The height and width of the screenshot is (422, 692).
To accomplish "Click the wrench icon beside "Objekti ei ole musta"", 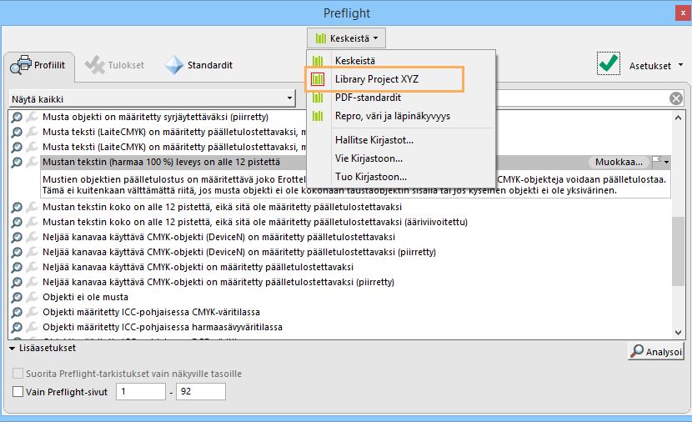I will click(32, 297).
